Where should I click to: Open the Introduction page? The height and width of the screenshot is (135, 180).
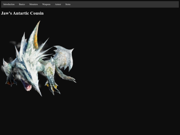9,4
